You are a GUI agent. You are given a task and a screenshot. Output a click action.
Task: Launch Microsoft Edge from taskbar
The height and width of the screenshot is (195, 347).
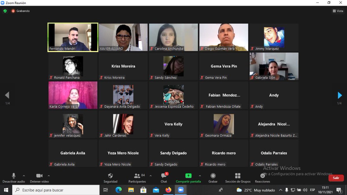pyautogui.click(x=119, y=190)
